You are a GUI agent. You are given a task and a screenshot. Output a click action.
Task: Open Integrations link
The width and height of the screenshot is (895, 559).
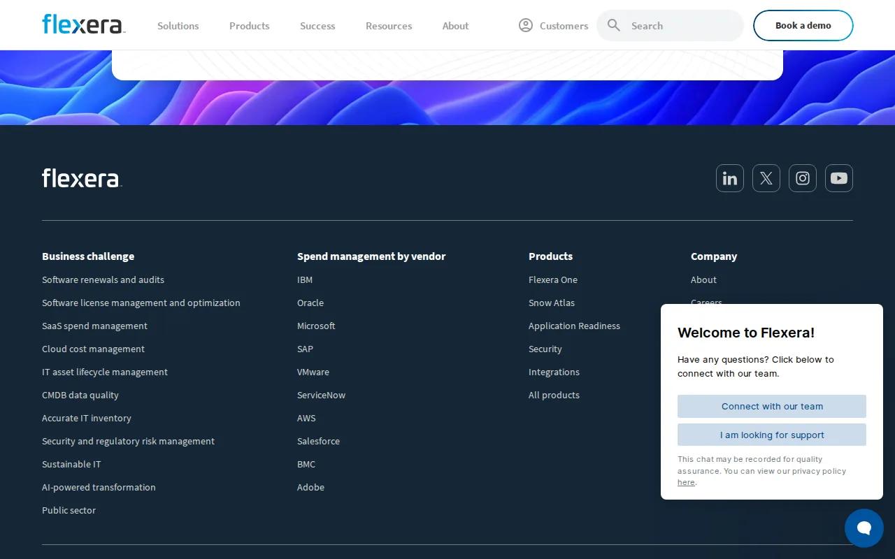click(554, 372)
